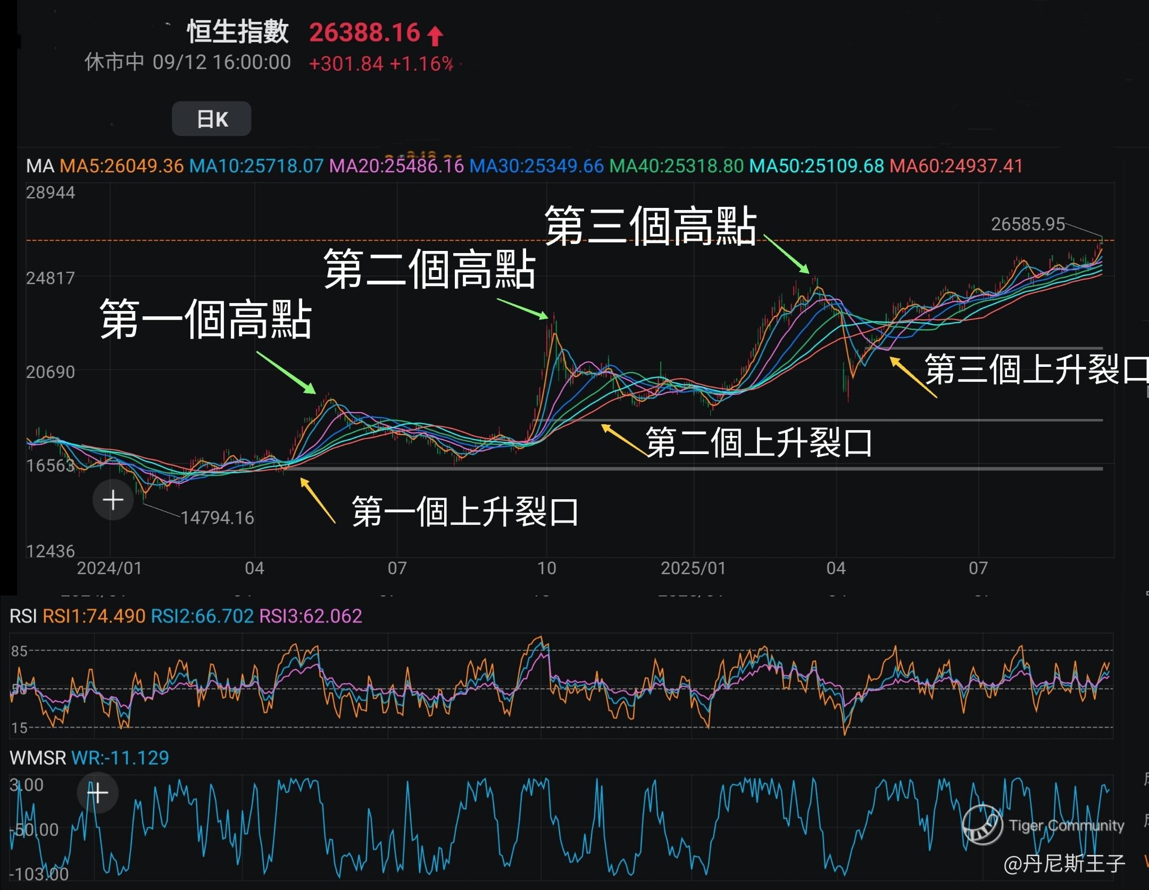Toggle the MA5 moving average label
The width and height of the screenshot is (1149, 890).
click(x=121, y=166)
